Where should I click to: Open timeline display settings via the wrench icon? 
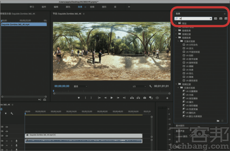[12, 113]
